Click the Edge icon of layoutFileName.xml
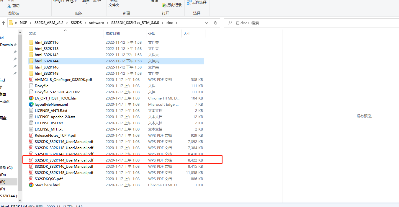Screen dimensions: 399x207 pyautogui.click(x=31, y=104)
